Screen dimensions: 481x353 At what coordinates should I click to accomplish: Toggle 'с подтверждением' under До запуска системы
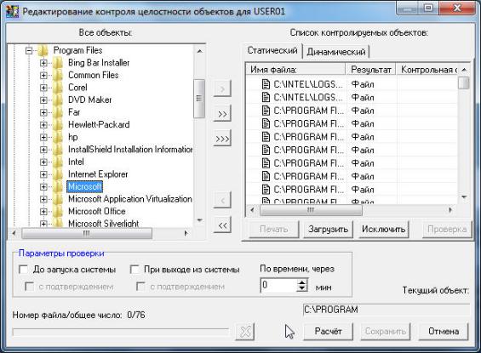(x=30, y=287)
